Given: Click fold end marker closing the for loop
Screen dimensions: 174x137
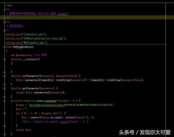Looking at the screenshot, I should point(5,126).
